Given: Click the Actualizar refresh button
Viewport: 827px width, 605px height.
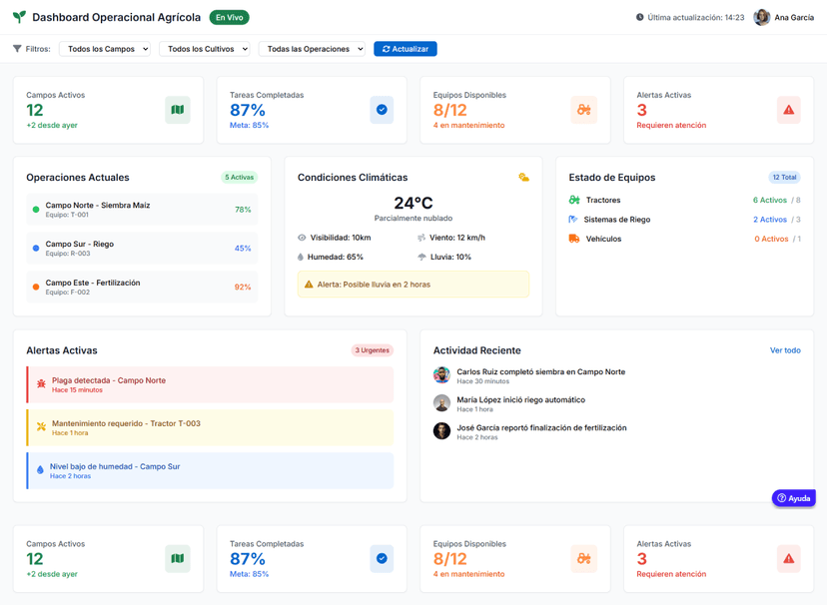Looking at the screenshot, I should pyautogui.click(x=406, y=49).
